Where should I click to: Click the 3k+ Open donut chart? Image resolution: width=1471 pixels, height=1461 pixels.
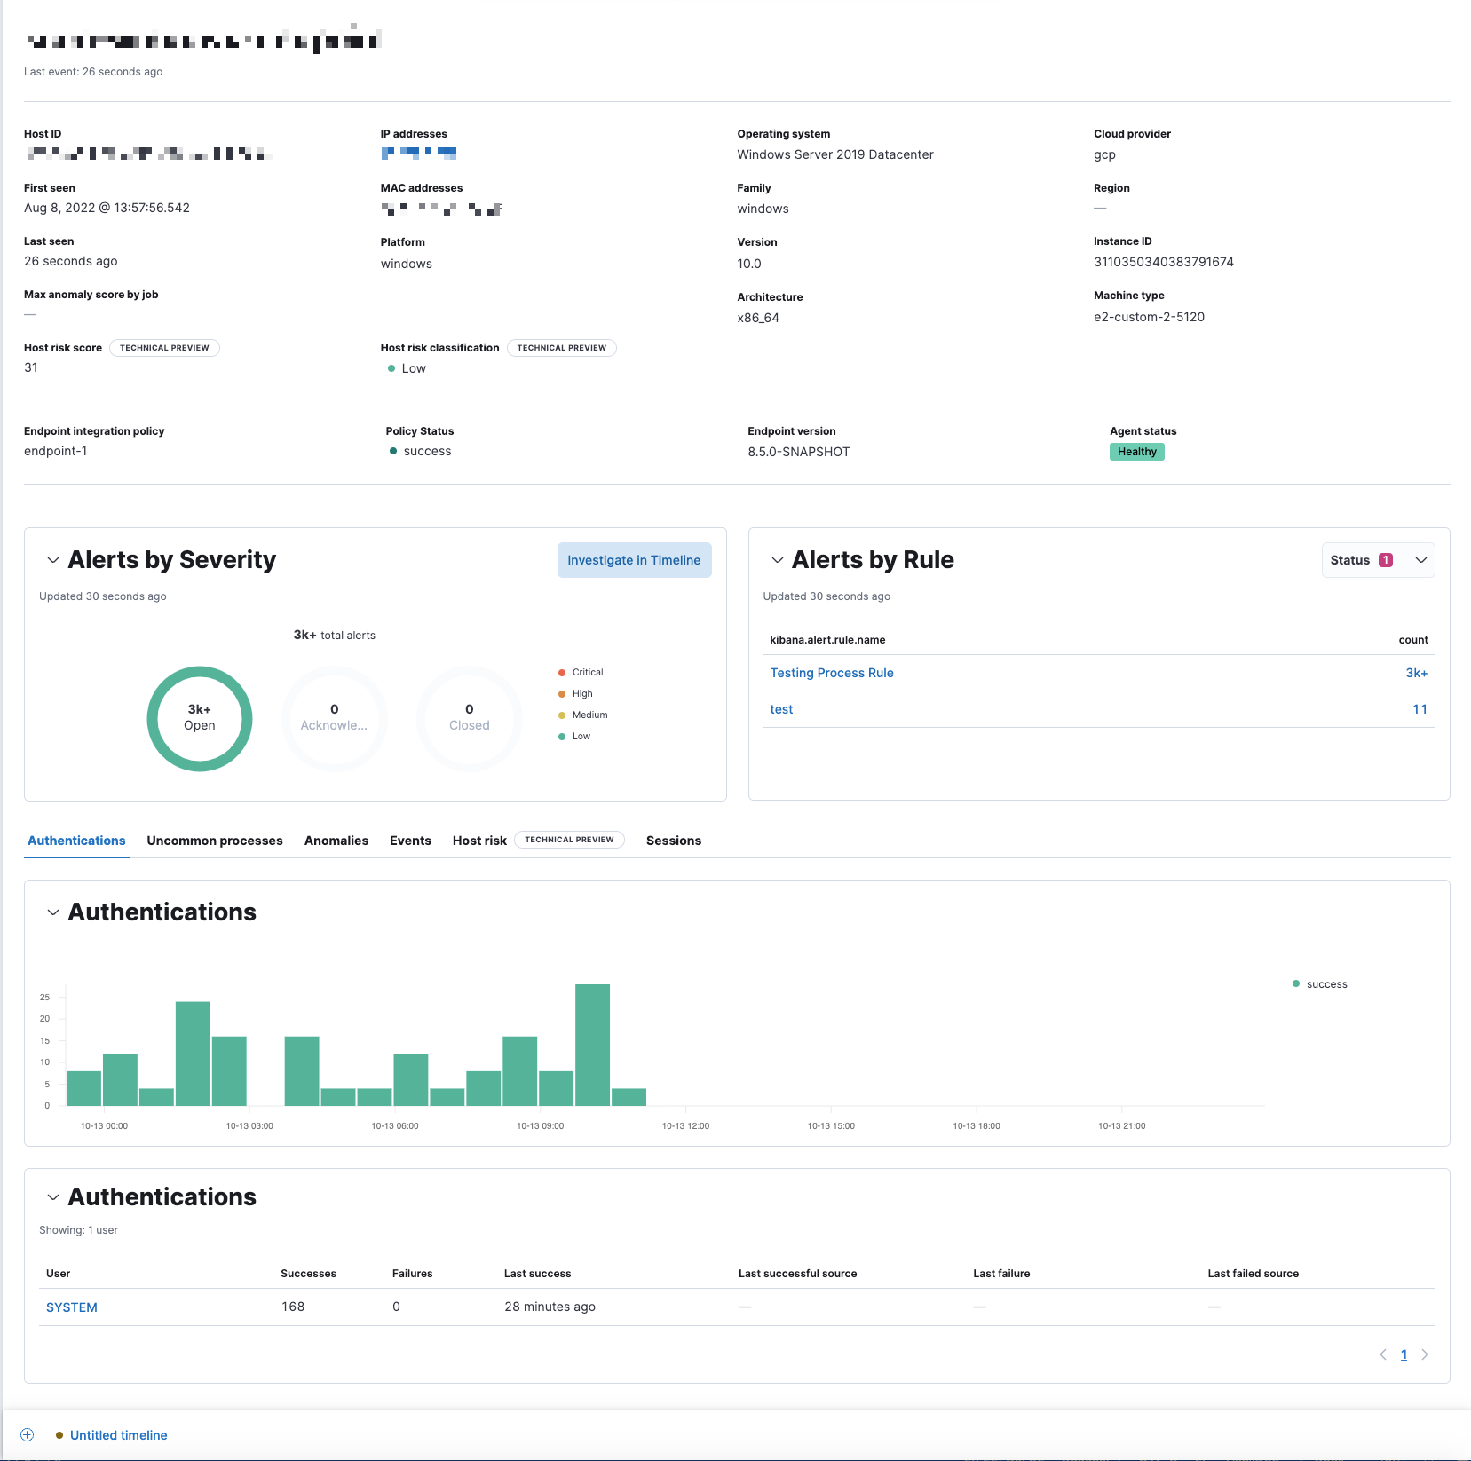tap(199, 718)
